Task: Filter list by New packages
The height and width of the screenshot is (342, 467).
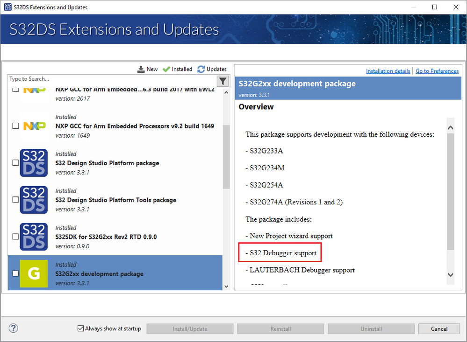Action: pyautogui.click(x=147, y=70)
